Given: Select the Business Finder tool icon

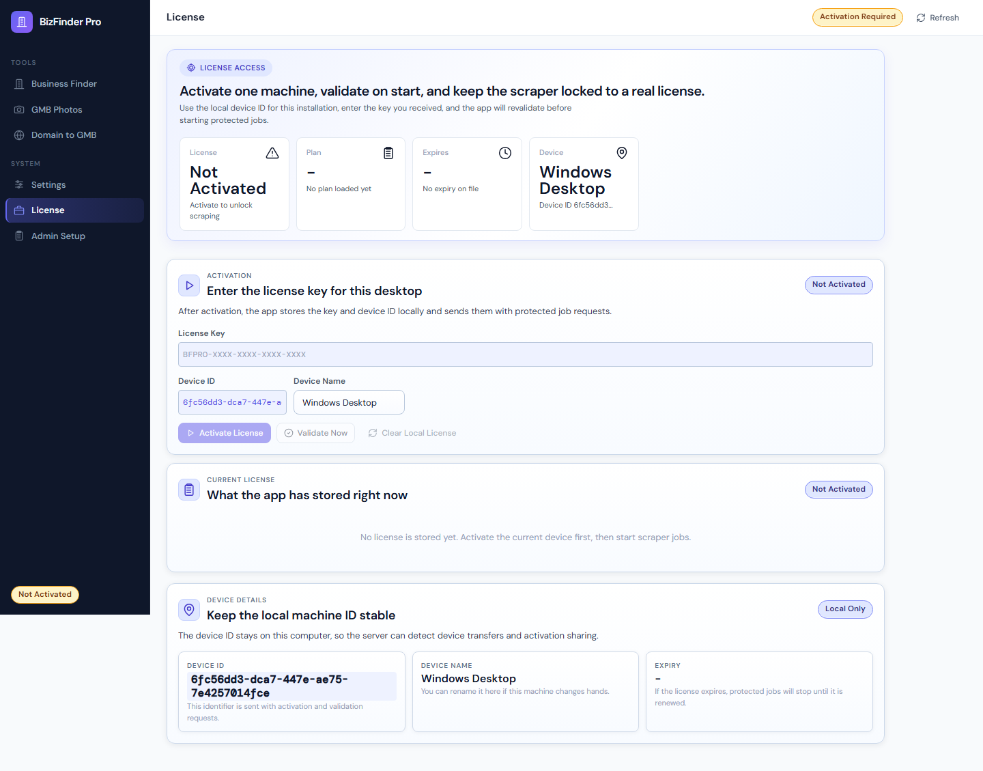Looking at the screenshot, I should tap(19, 83).
